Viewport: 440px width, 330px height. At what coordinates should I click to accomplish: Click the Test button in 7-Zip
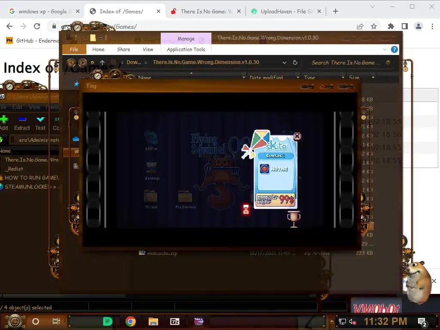pyautogui.click(x=40, y=123)
